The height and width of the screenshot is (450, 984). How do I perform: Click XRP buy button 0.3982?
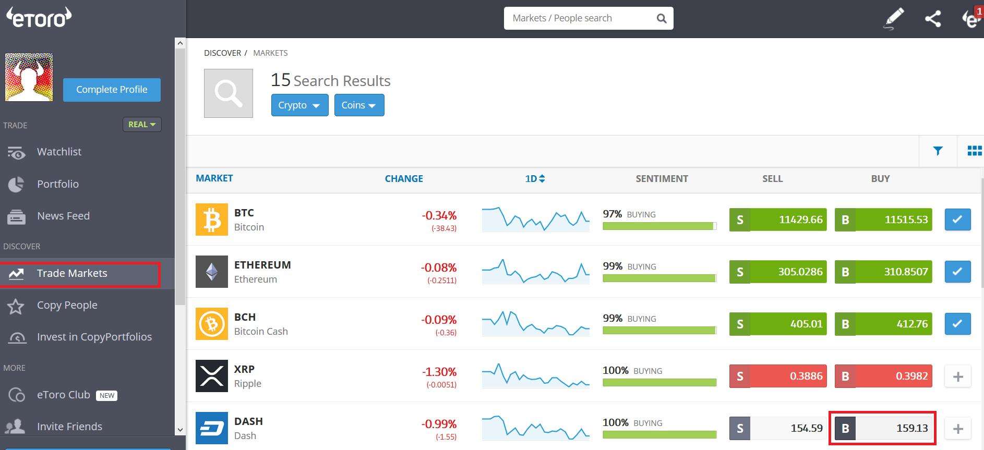[883, 376]
